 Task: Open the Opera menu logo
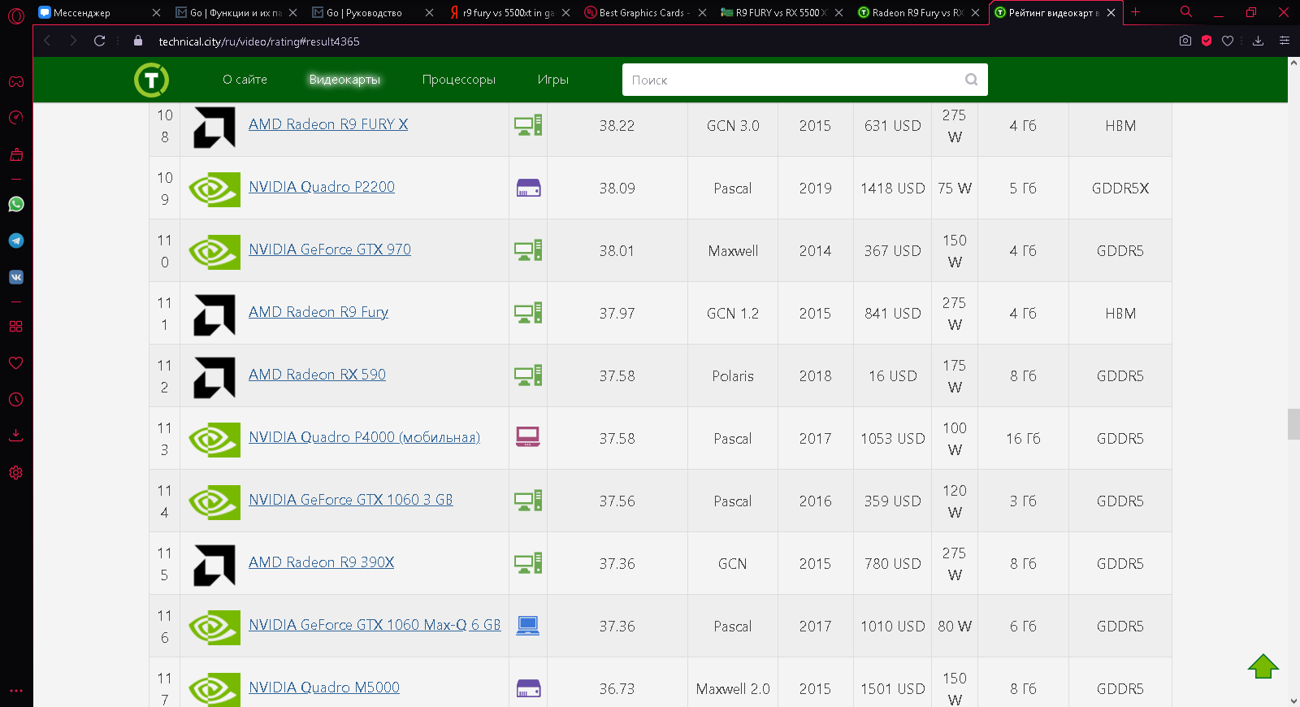point(15,15)
